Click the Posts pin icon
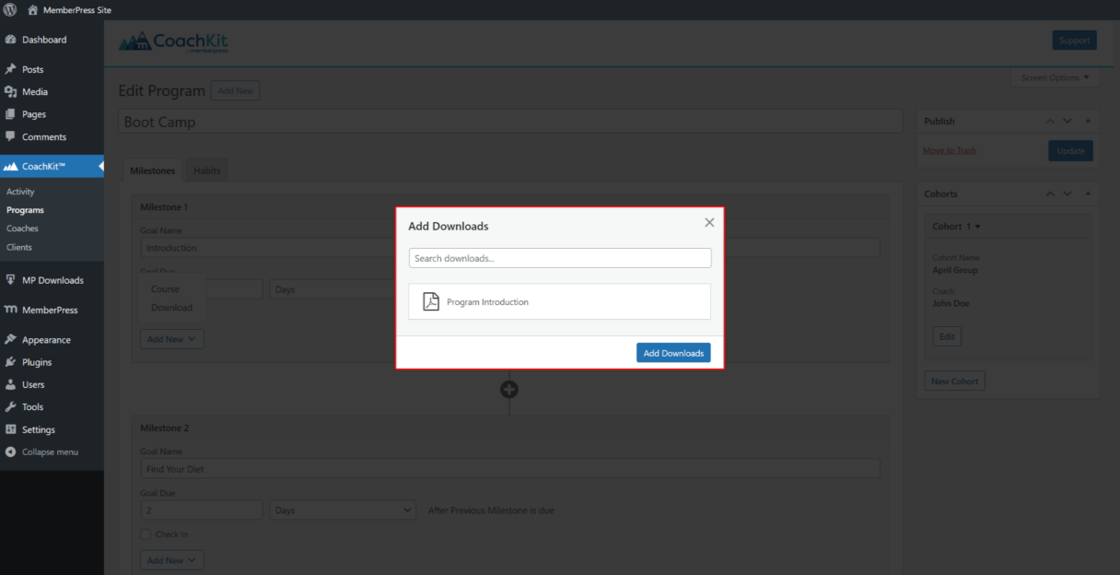1120x575 pixels. pyautogui.click(x=11, y=69)
